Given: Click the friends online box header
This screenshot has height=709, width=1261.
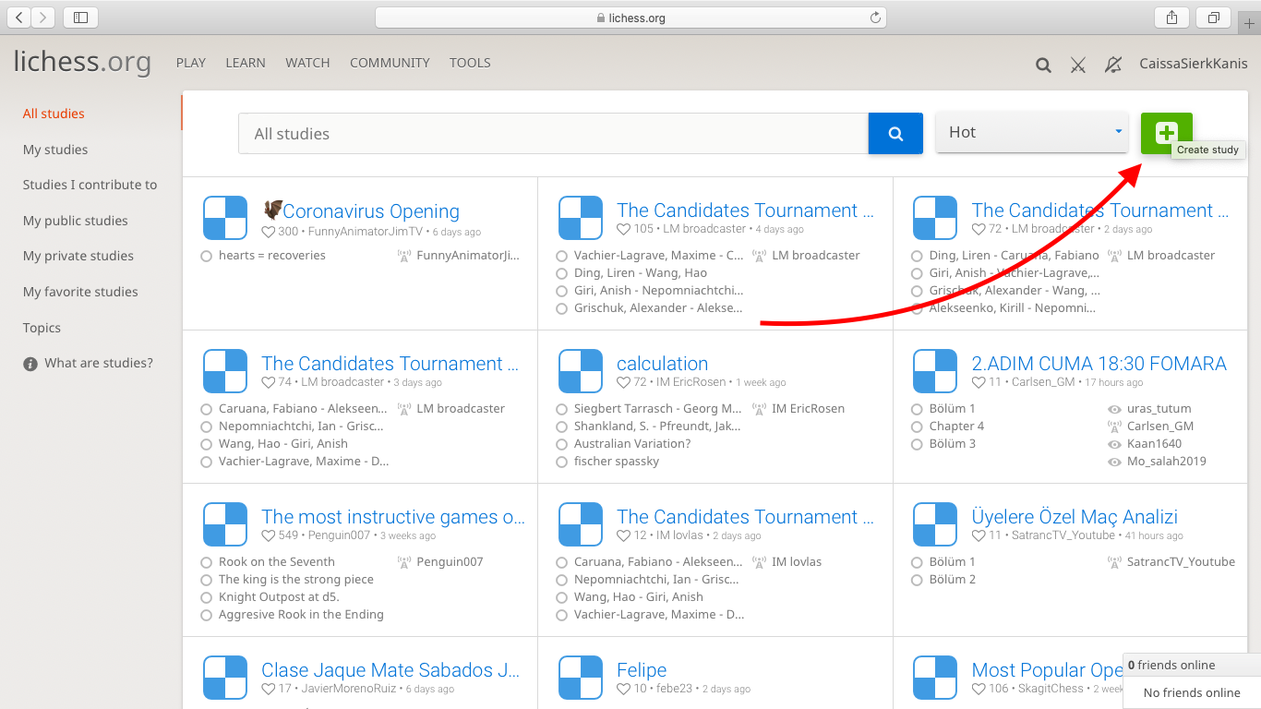Looking at the screenshot, I should click(x=1192, y=665).
